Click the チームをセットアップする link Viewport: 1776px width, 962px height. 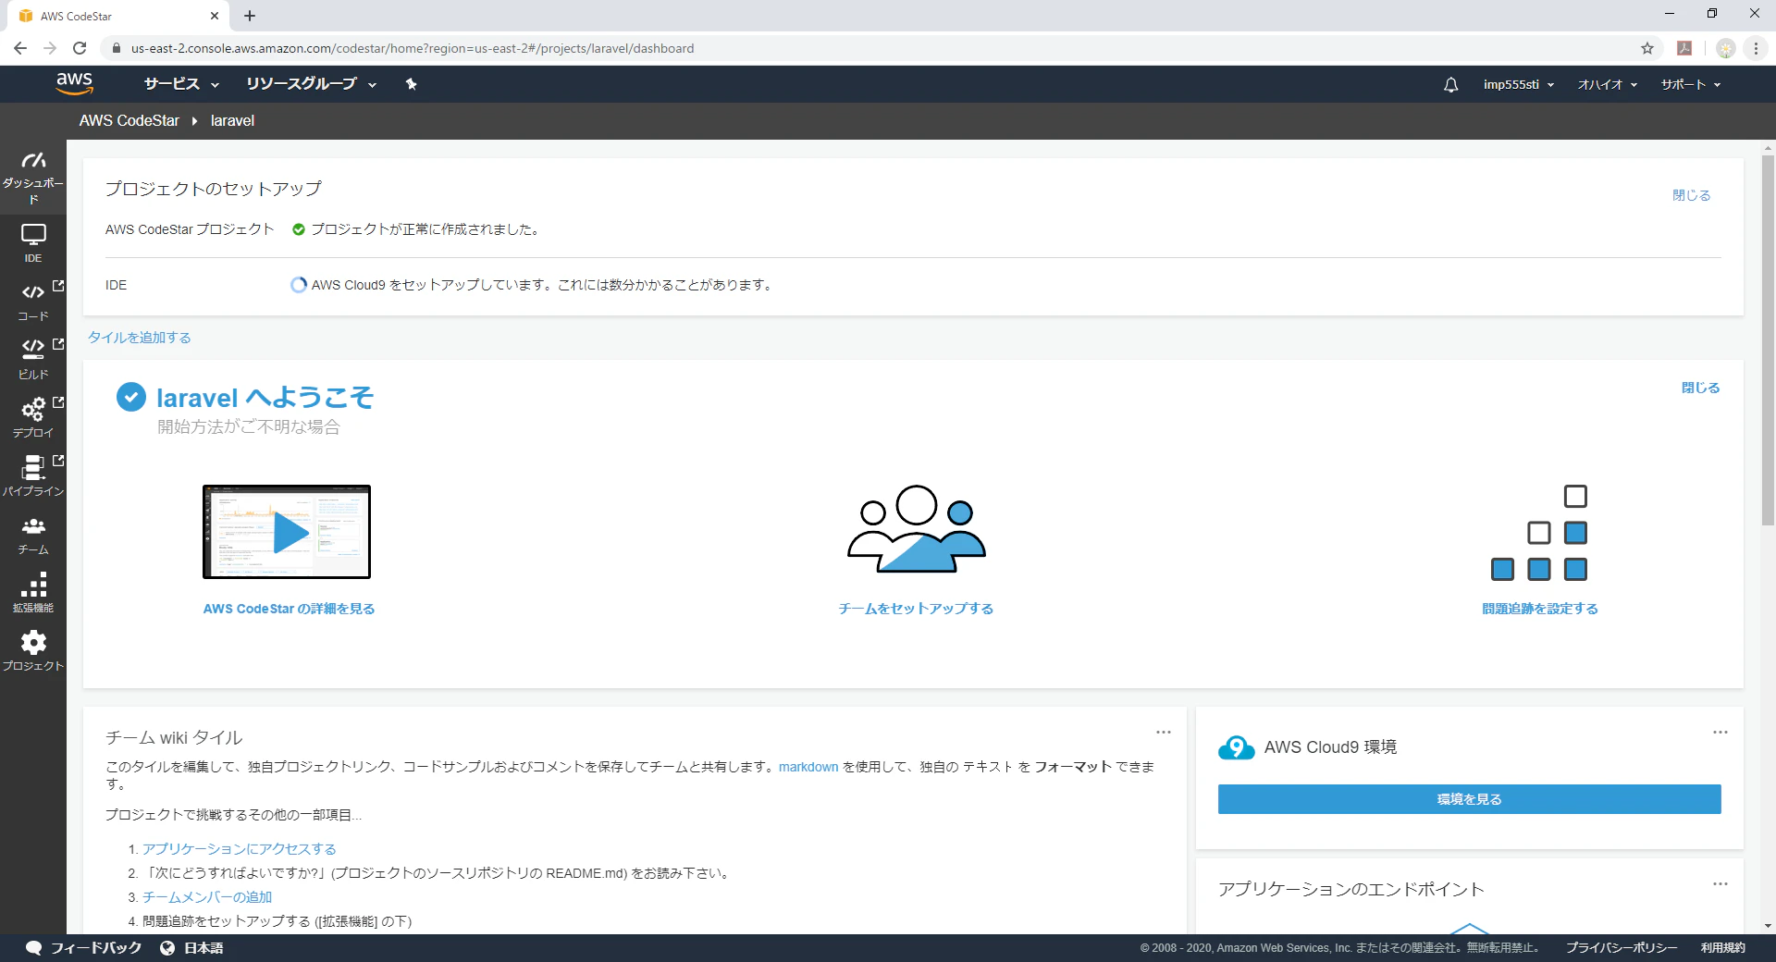[x=916, y=609]
